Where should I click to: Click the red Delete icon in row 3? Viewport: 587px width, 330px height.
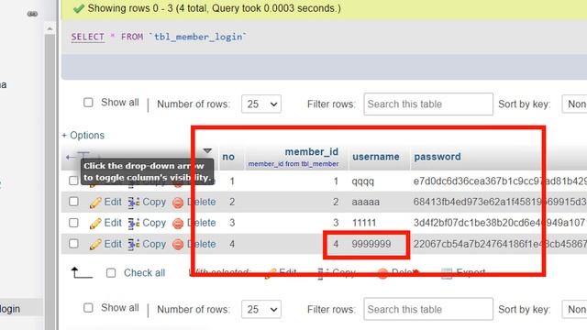tap(178, 224)
